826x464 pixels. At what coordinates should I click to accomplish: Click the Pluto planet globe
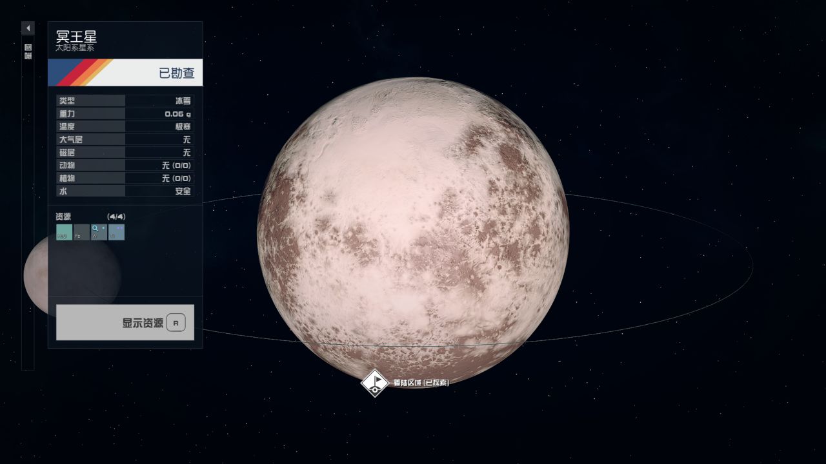413,233
